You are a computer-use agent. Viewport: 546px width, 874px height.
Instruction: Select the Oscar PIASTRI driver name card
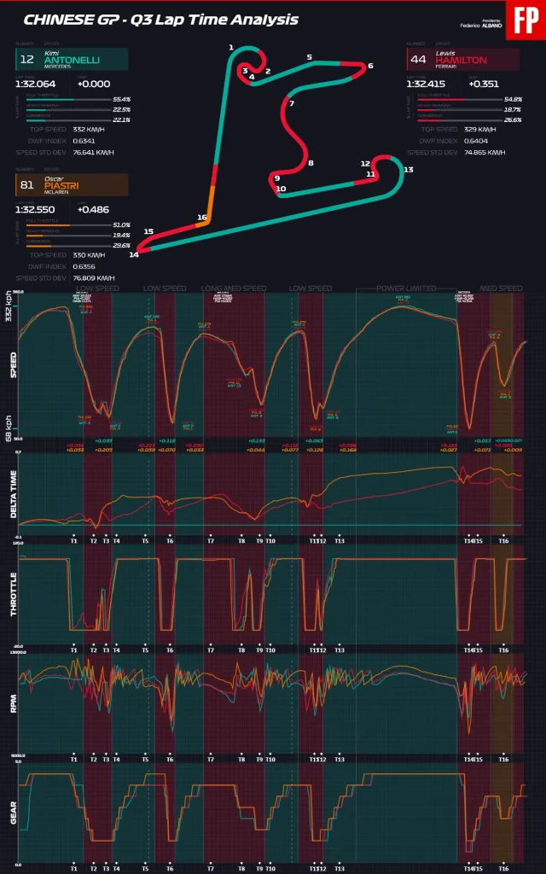pyautogui.click(x=73, y=185)
